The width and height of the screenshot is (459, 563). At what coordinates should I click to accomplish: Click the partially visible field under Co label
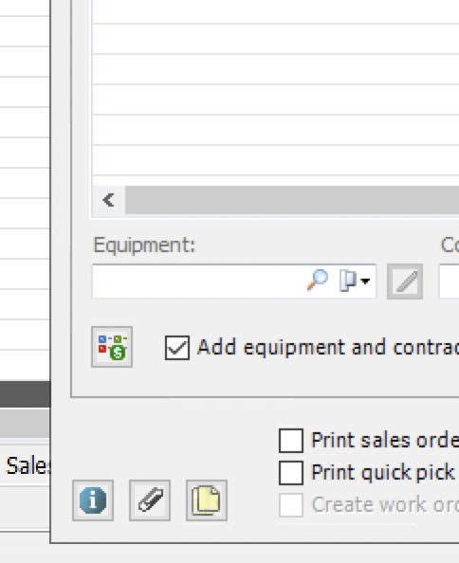tap(449, 281)
